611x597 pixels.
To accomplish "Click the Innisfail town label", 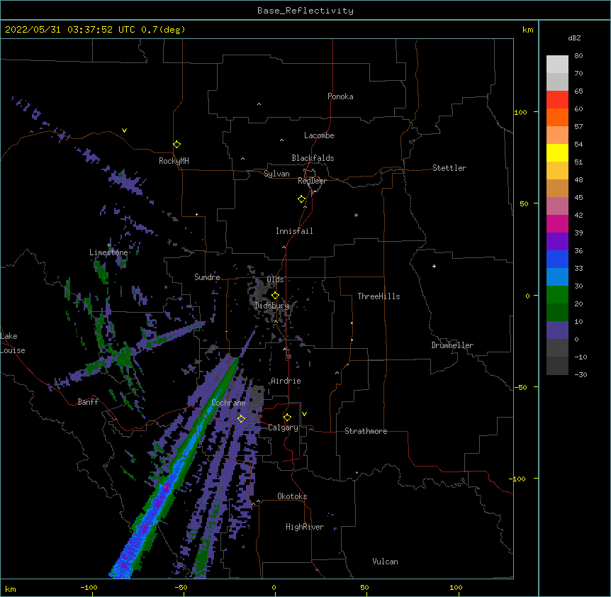I will pyautogui.click(x=294, y=231).
